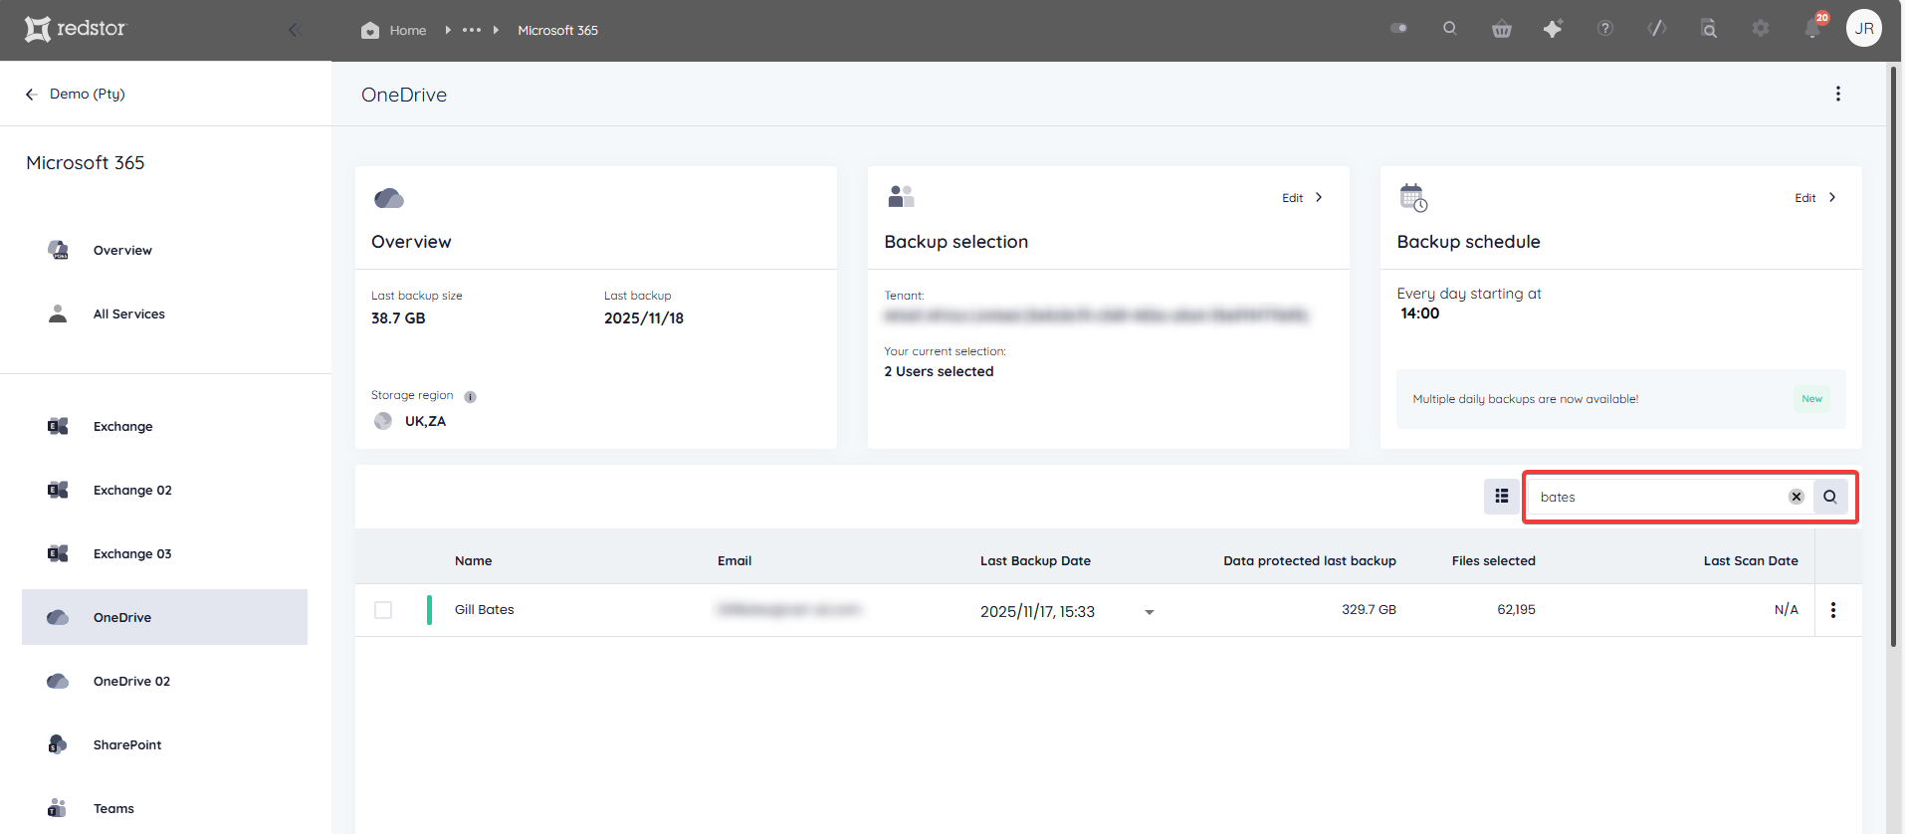Edit the Backup schedule
This screenshot has width=1905, height=834.
(x=1804, y=198)
